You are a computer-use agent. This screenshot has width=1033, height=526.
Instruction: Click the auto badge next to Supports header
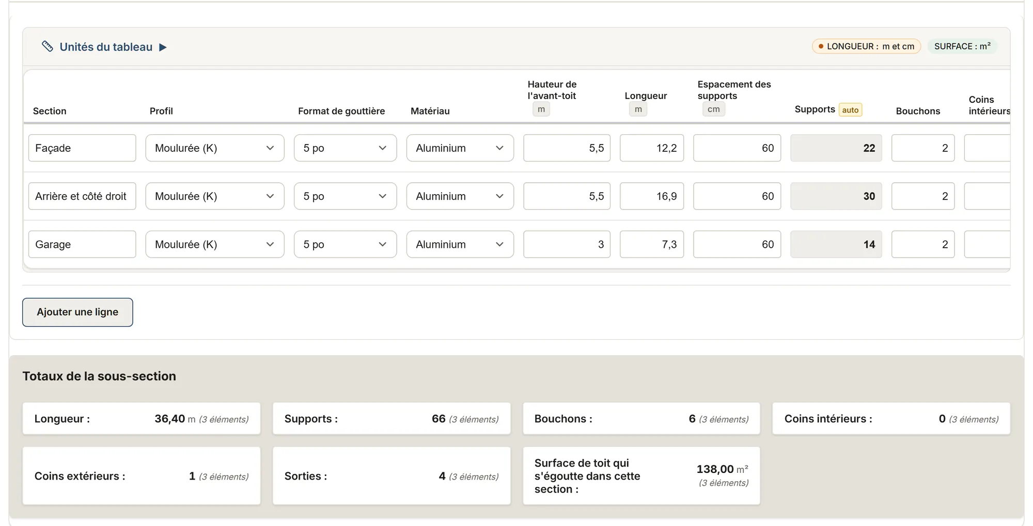click(850, 110)
